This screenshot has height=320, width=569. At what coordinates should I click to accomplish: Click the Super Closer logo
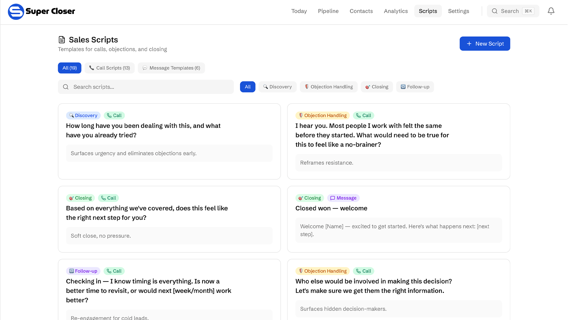click(41, 12)
